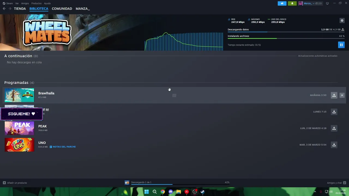This screenshot has width=349, height=196.
Task: Click the Descargando 1 de 1 status
Action: point(141,182)
